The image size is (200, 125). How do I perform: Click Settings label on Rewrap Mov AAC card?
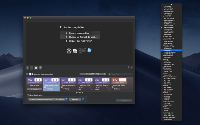tap(49, 89)
